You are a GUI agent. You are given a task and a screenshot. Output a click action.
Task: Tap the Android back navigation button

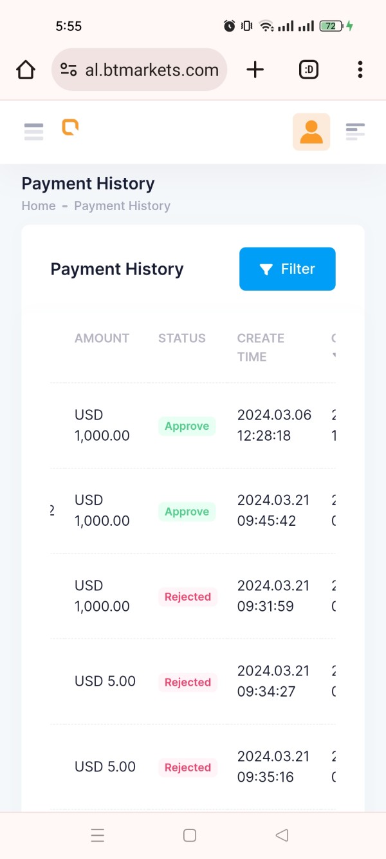pos(282,835)
